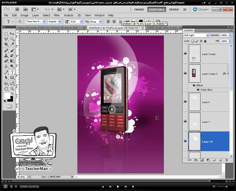236x191 pixels.
Task: Set the text color swatch
Action: (x=141, y=21)
